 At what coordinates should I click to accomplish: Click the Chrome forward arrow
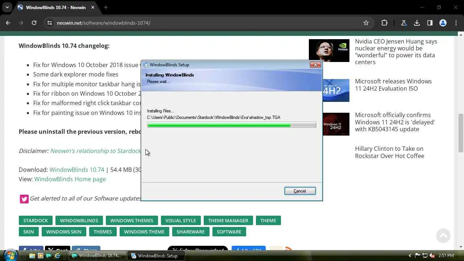pos(21,23)
